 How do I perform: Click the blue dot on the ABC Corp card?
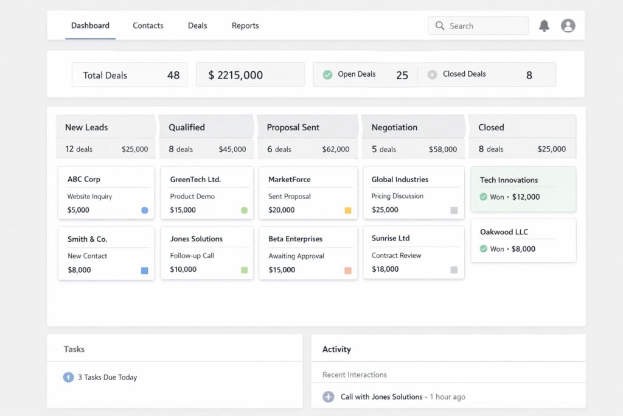click(x=145, y=210)
